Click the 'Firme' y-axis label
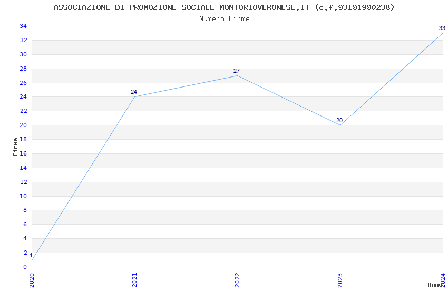The height and width of the screenshot is (290, 448). [x=15, y=147]
